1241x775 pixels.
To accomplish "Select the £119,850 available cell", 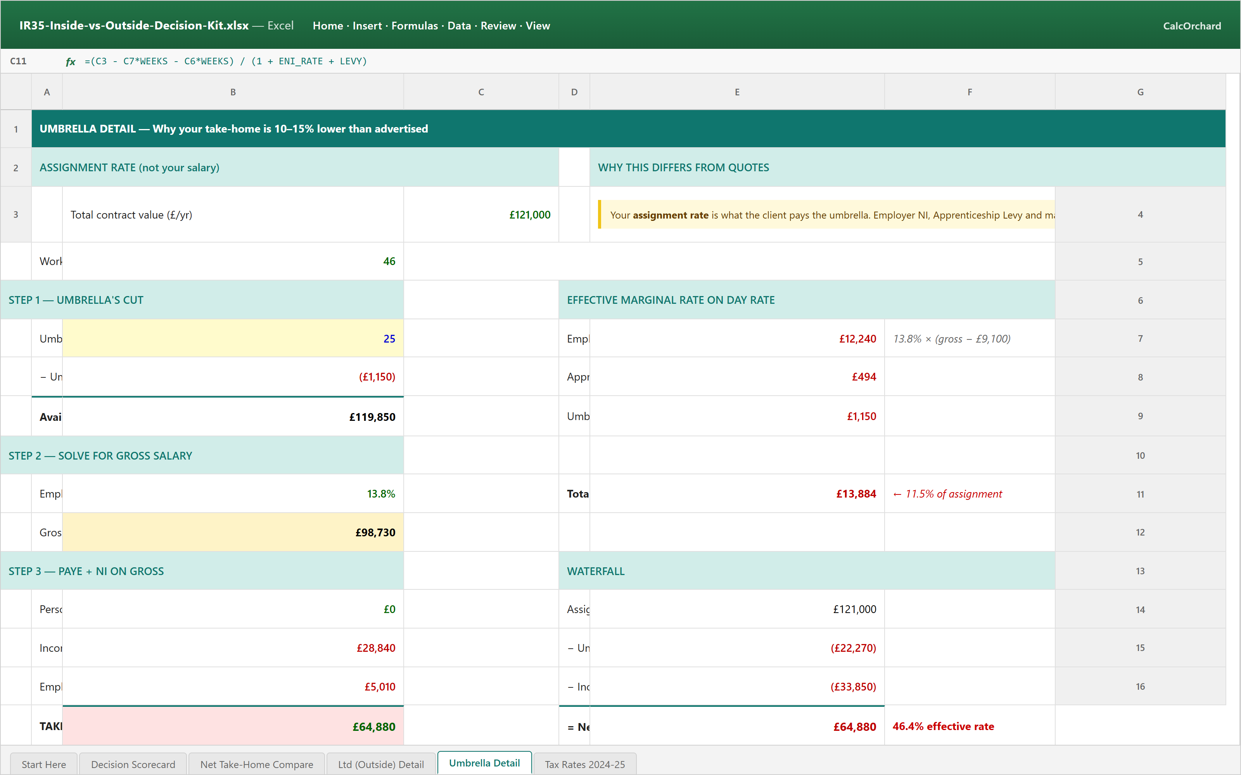I will [233, 416].
